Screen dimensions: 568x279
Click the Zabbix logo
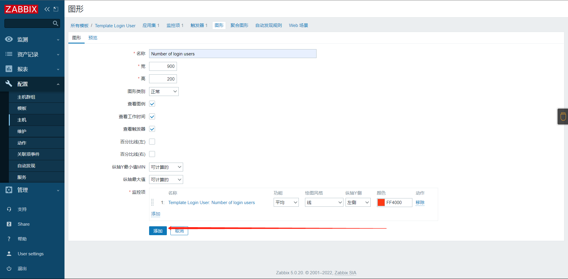(x=21, y=9)
